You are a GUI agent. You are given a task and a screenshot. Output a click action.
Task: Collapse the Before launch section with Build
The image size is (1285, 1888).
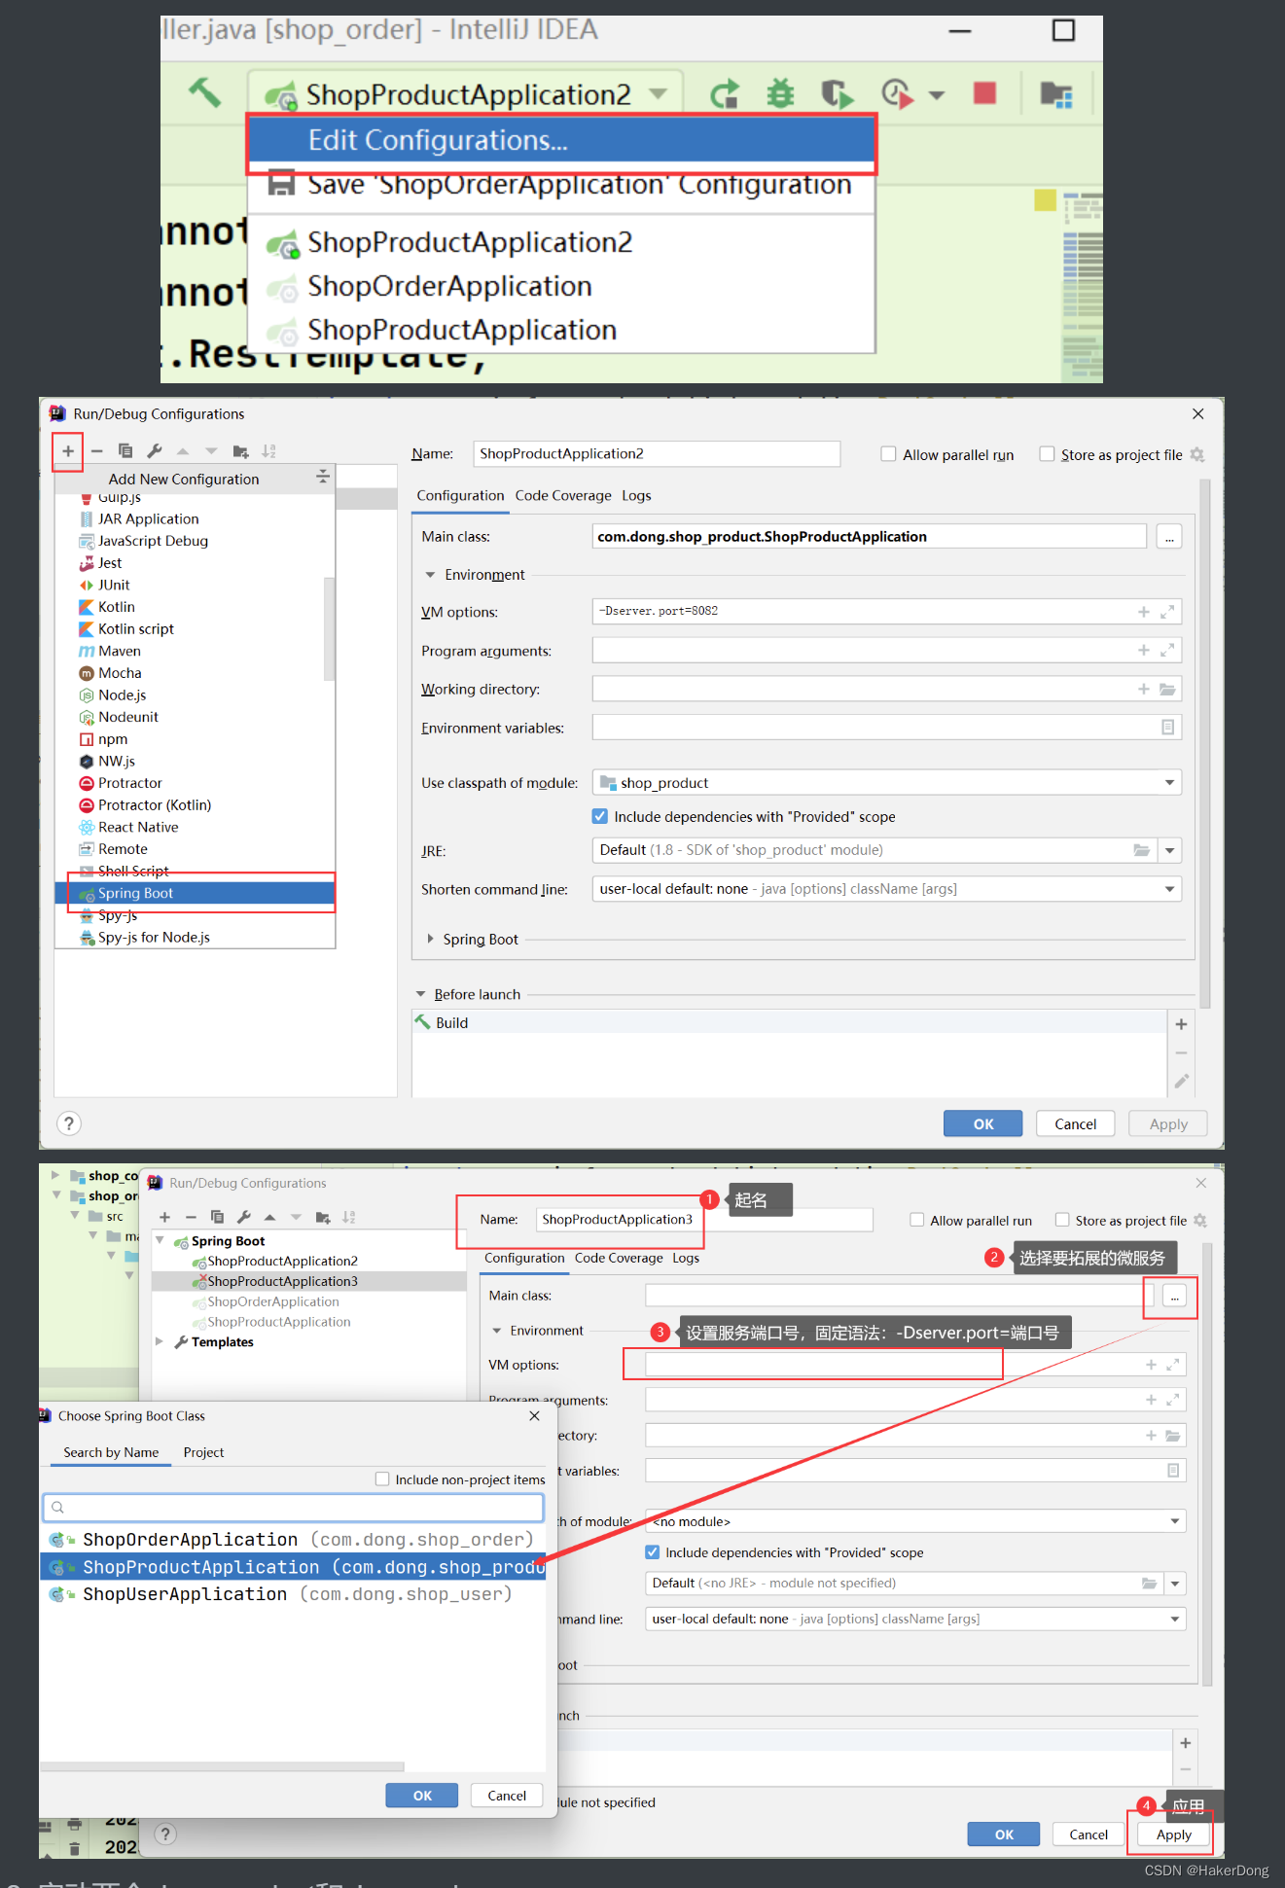point(420,994)
